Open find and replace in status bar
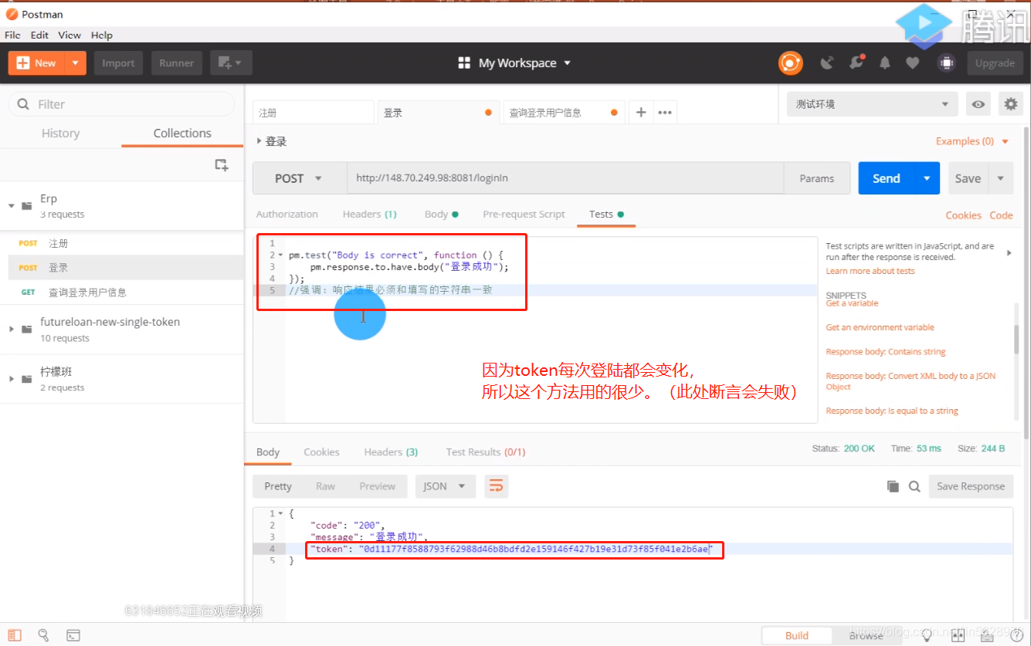 44,636
